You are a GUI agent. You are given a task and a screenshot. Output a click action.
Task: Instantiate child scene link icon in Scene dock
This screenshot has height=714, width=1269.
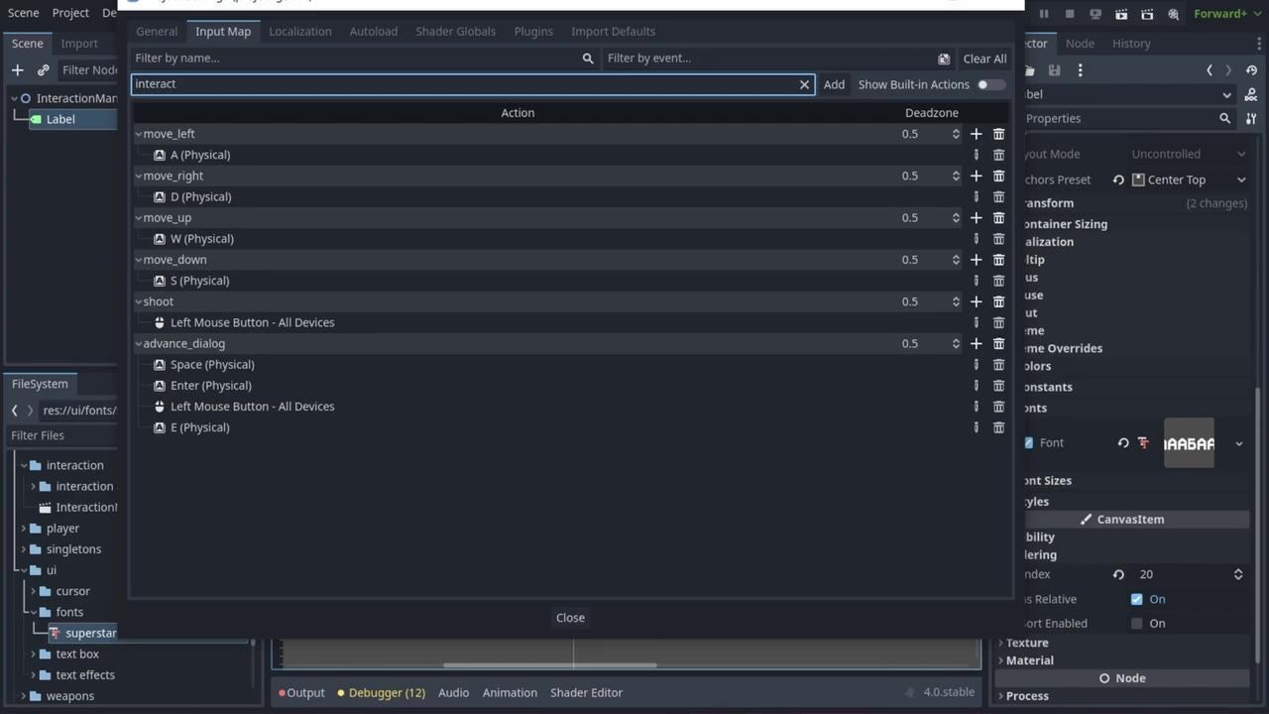(x=43, y=69)
